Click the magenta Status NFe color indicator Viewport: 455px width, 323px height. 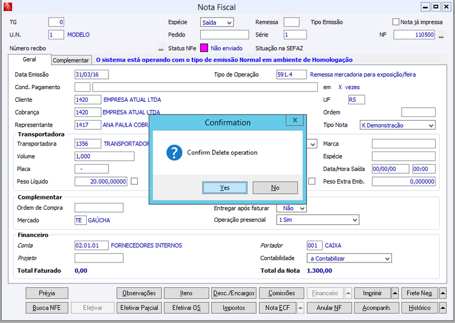(204, 48)
